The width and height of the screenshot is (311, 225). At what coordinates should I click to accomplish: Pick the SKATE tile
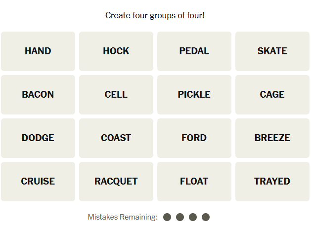point(272,51)
